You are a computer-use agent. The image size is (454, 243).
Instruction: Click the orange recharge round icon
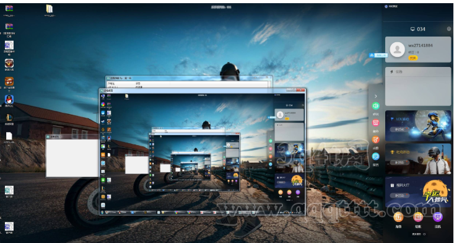pos(398,216)
